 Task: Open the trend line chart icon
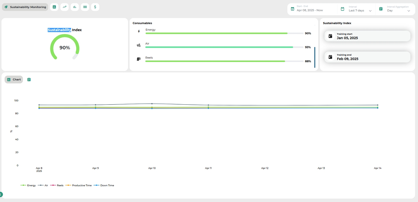pyautogui.click(x=65, y=7)
